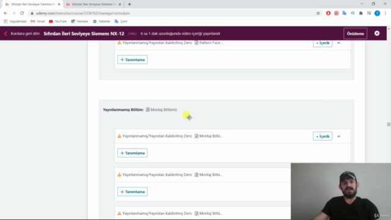This screenshot has height=220, width=391.
Task: Open the translate extension icon
Action: click(x=345, y=13)
